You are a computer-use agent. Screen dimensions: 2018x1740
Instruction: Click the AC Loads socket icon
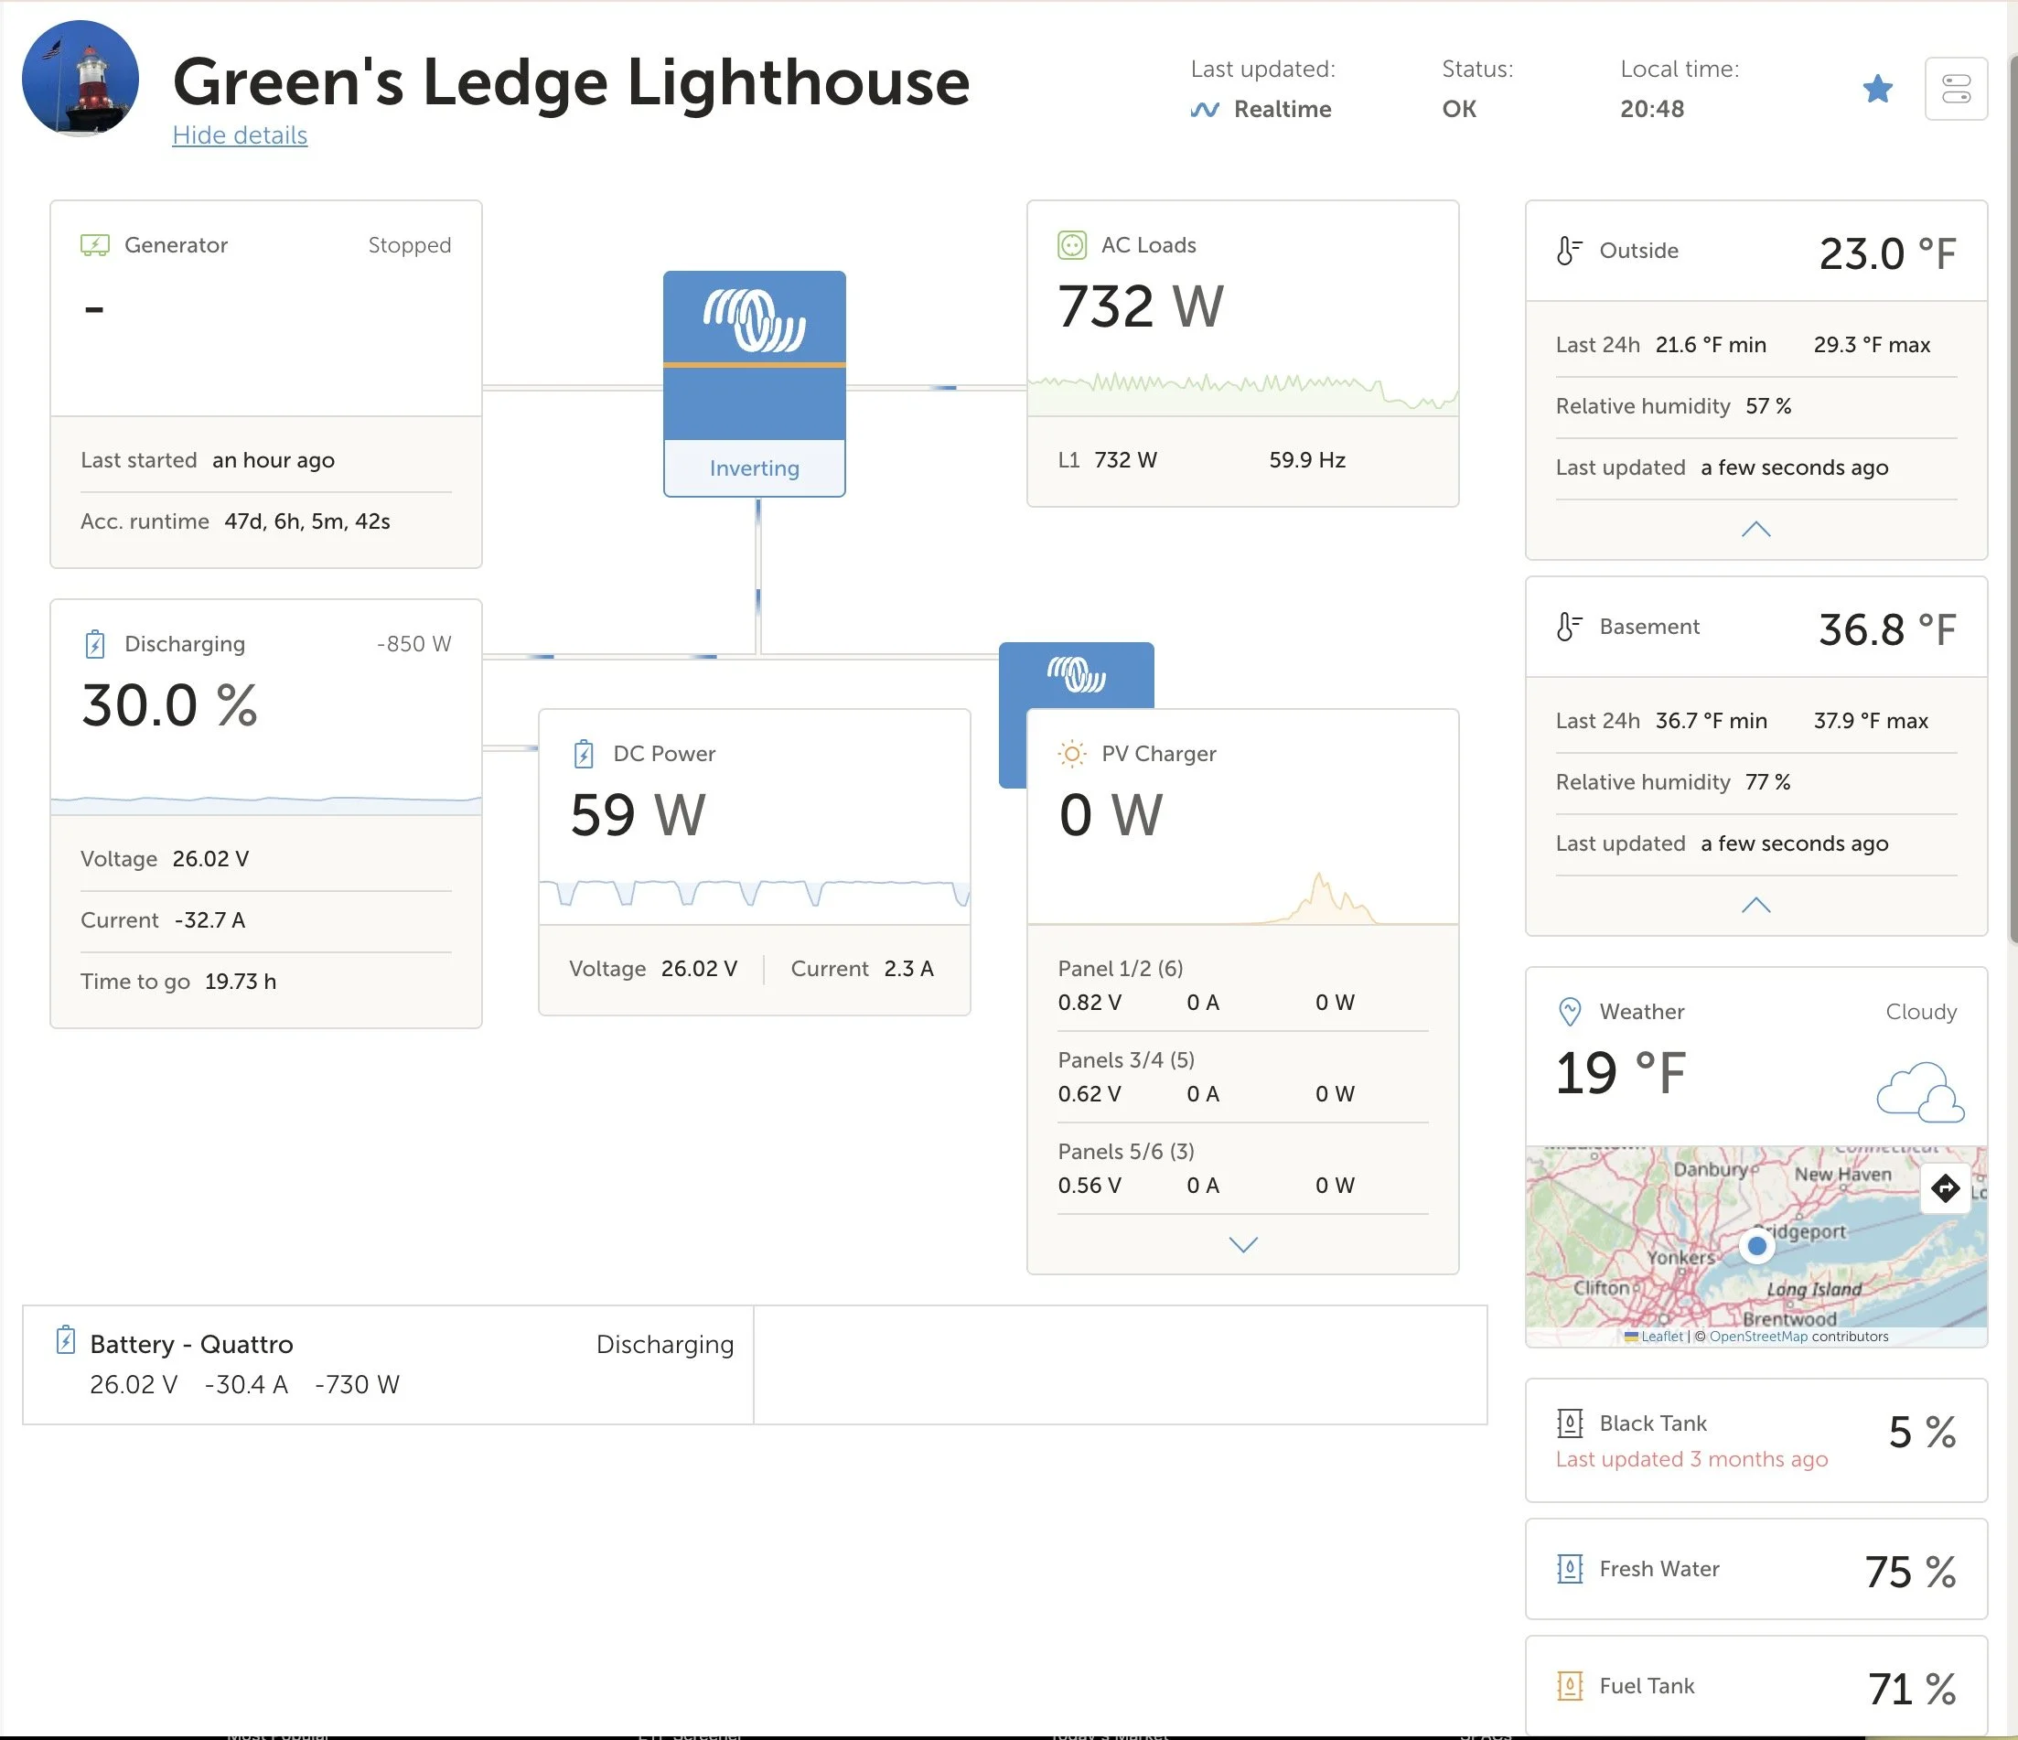tap(1071, 244)
